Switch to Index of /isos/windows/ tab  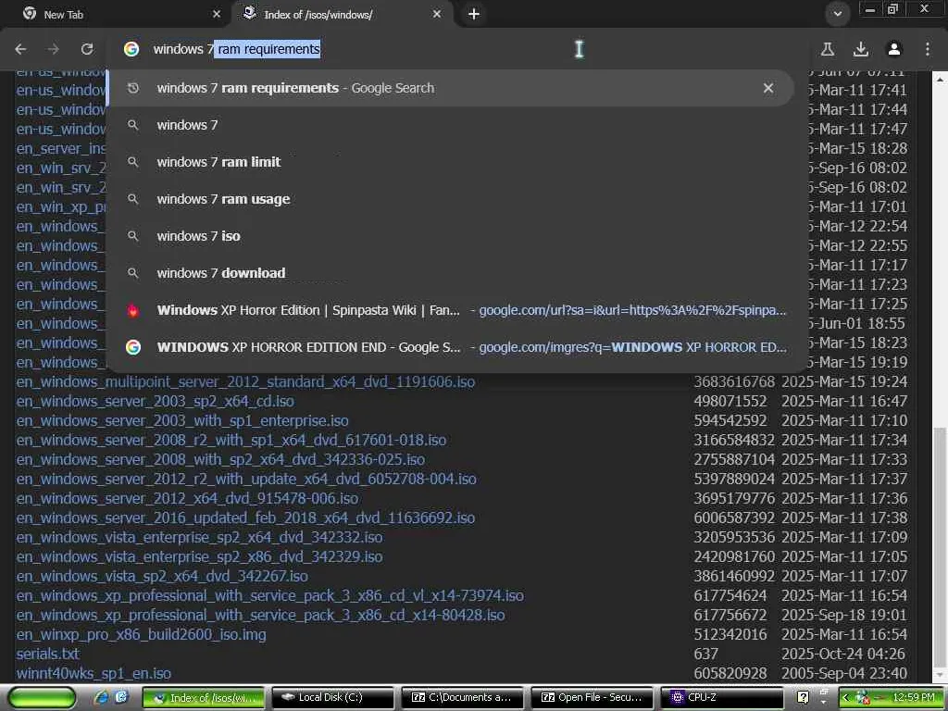coord(342,14)
